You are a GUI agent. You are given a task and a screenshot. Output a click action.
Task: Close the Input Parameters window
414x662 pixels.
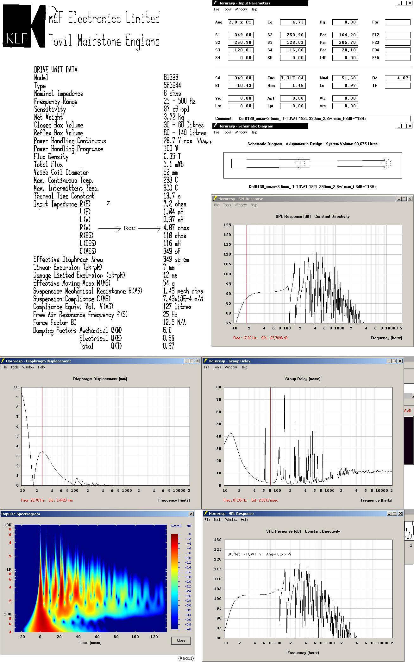click(x=410, y=3)
